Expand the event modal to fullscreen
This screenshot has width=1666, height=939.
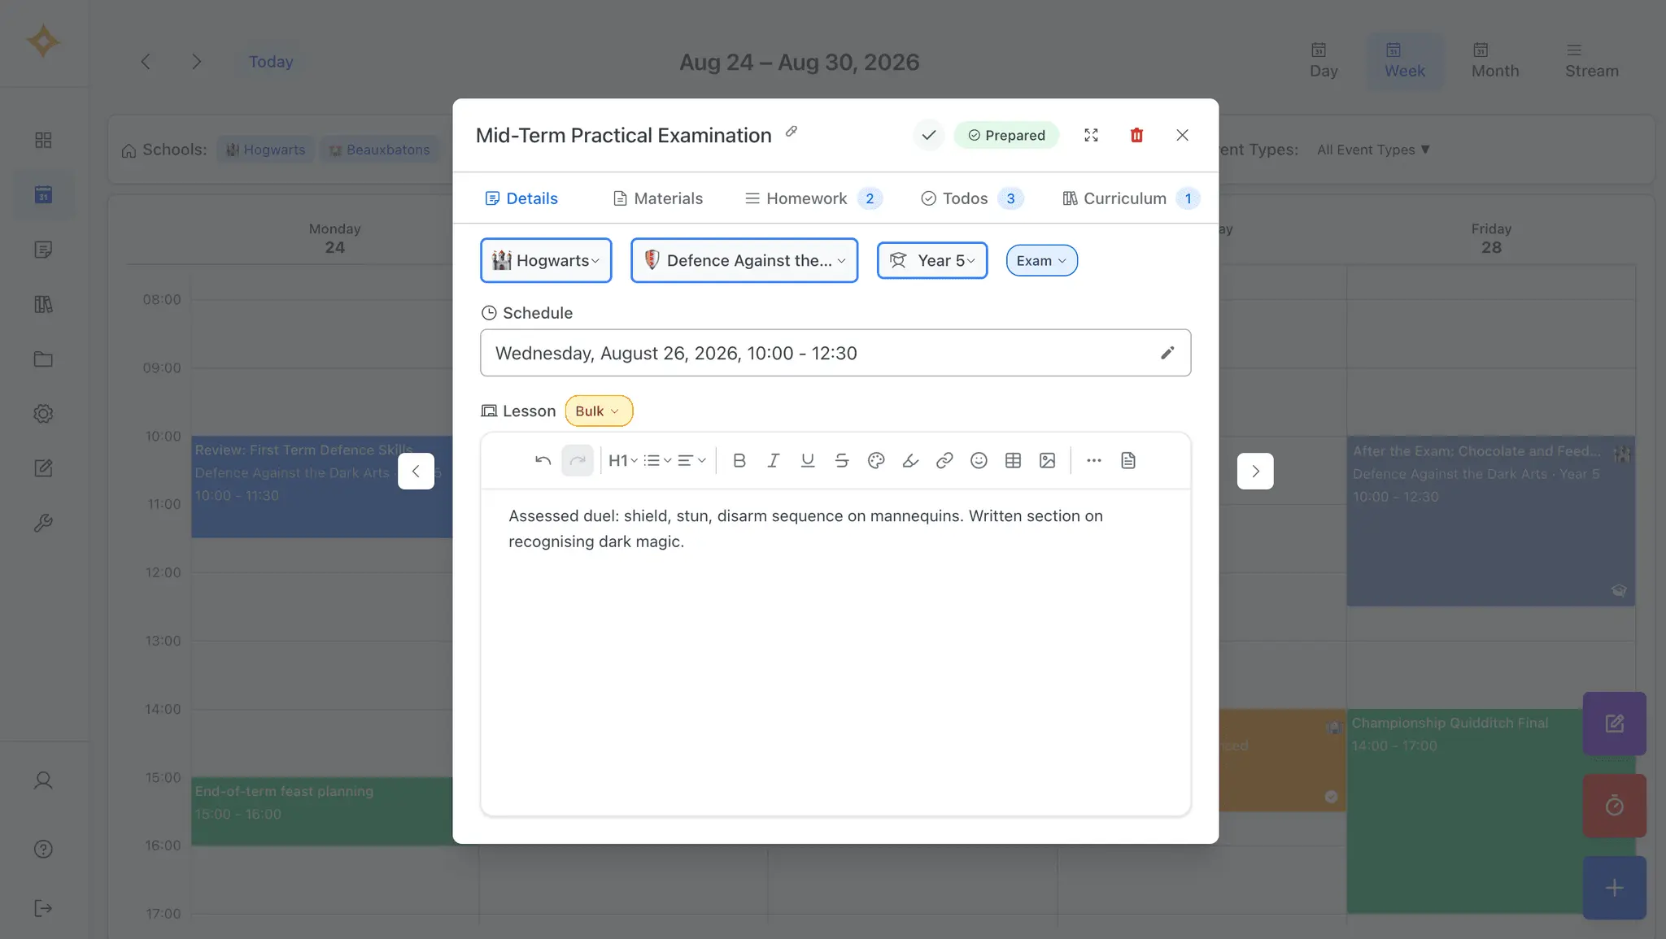click(x=1092, y=135)
